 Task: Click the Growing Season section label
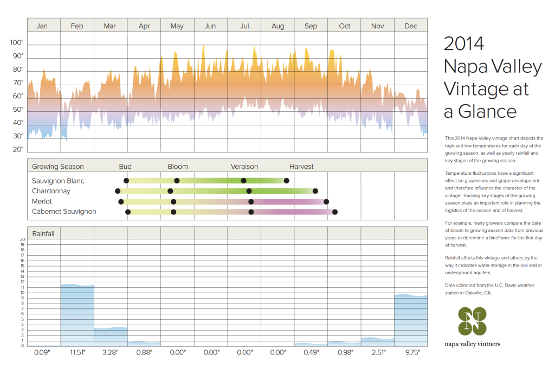[x=58, y=167]
